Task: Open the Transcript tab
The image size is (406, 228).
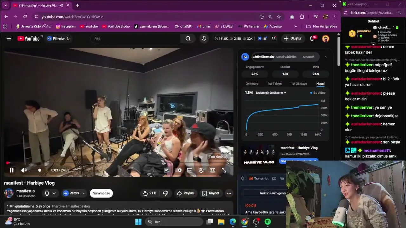Action: click(259, 179)
